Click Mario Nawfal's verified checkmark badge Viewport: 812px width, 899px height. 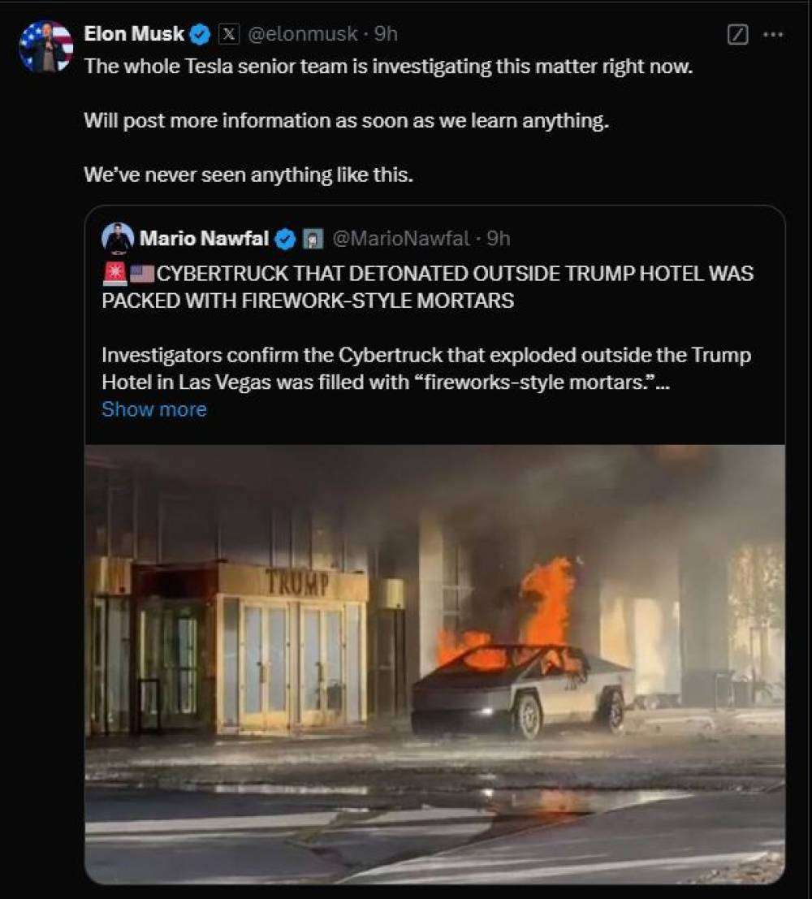click(285, 239)
